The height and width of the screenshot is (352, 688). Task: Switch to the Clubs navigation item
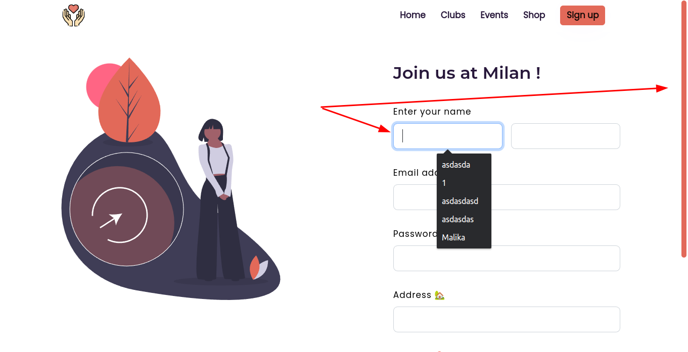click(x=452, y=15)
